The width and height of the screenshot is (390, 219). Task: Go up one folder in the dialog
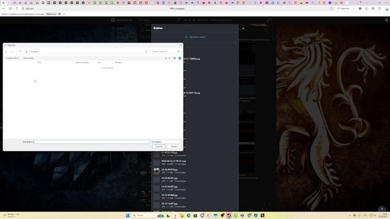click(x=21, y=51)
